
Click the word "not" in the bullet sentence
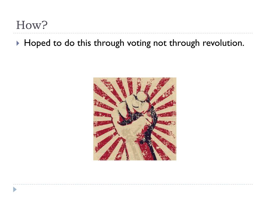pyautogui.click(x=160, y=43)
